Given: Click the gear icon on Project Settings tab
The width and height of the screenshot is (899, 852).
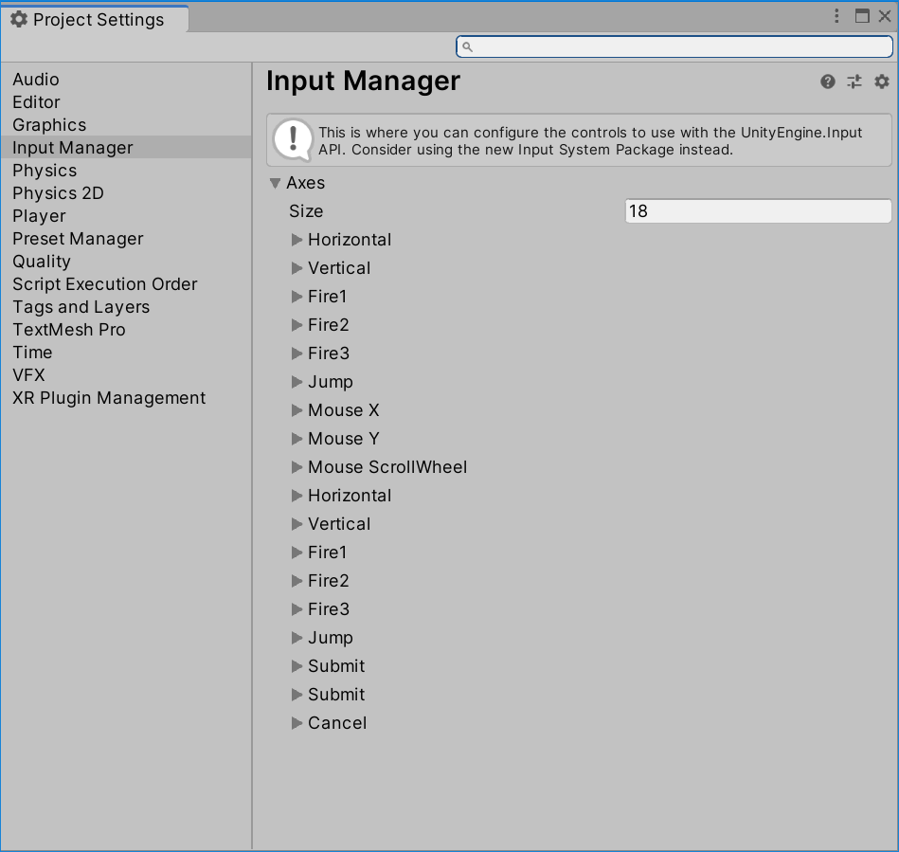Looking at the screenshot, I should 19,20.
